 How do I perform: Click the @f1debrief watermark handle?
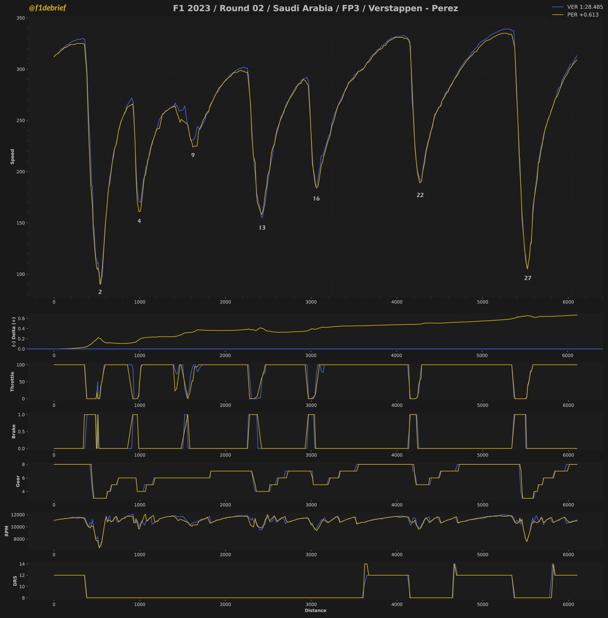(47, 8)
